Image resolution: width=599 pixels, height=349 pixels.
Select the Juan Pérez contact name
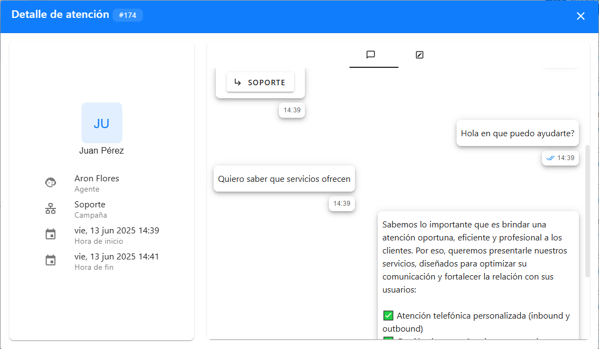(x=102, y=150)
